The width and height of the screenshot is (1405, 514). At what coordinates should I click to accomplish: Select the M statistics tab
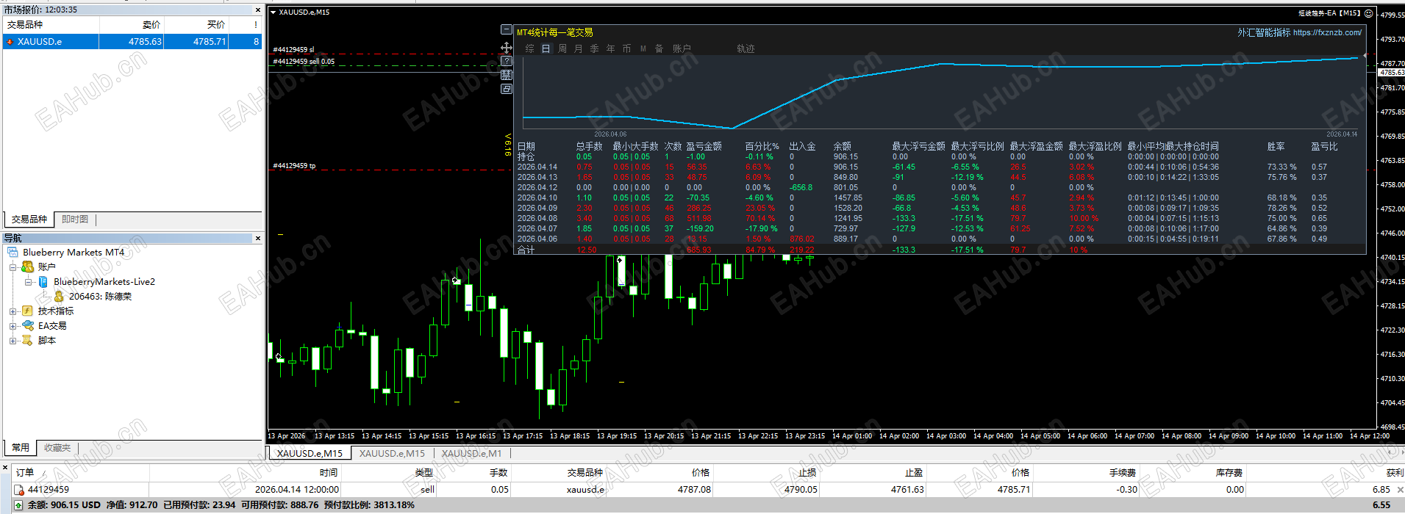643,48
